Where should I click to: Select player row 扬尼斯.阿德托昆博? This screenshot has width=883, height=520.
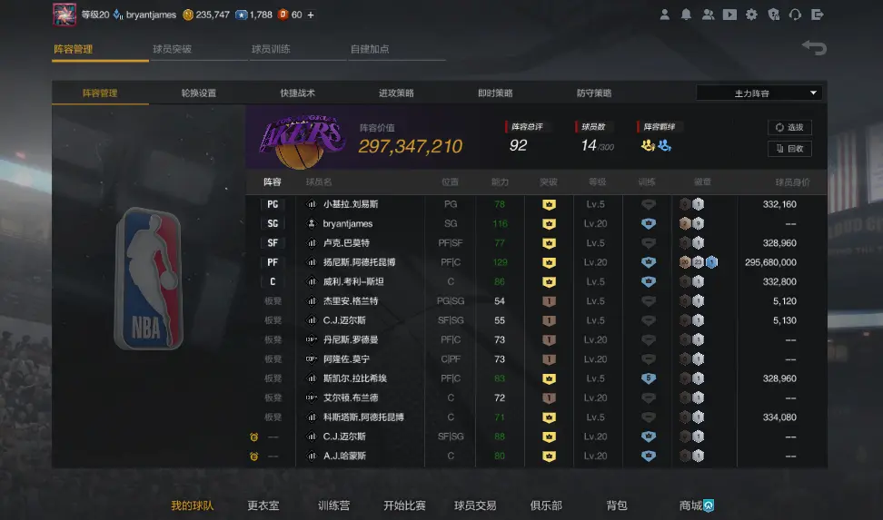[x=536, y=262]
